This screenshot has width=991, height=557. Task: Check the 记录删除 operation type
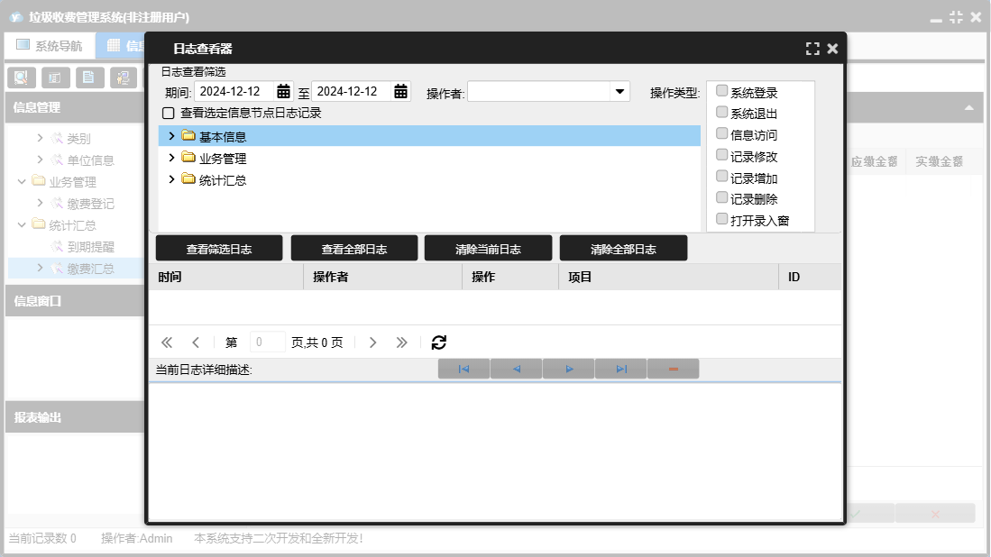point(721,197)
